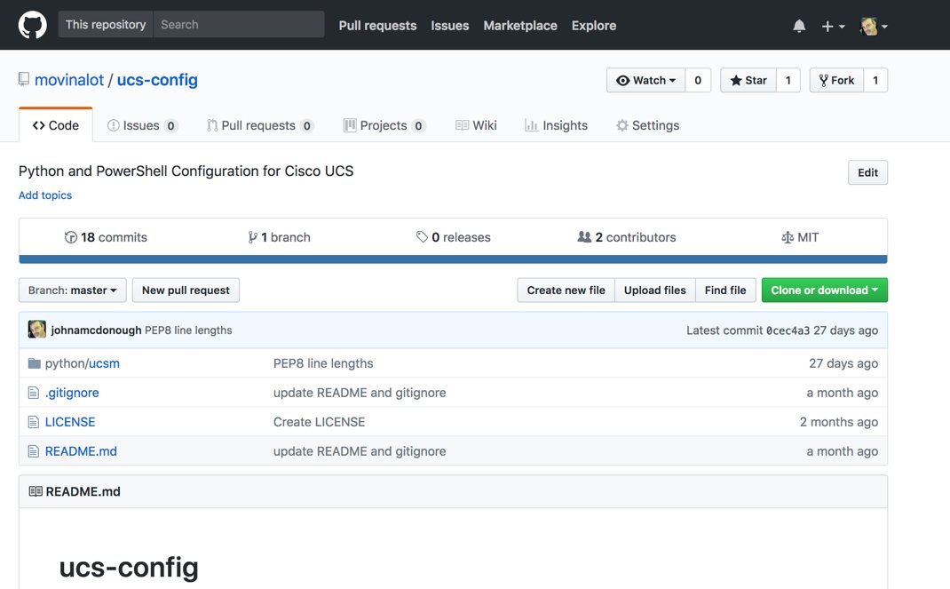Expand the Branch: master dropdown
The image size is (950, 589).
[x=73, y=291]
